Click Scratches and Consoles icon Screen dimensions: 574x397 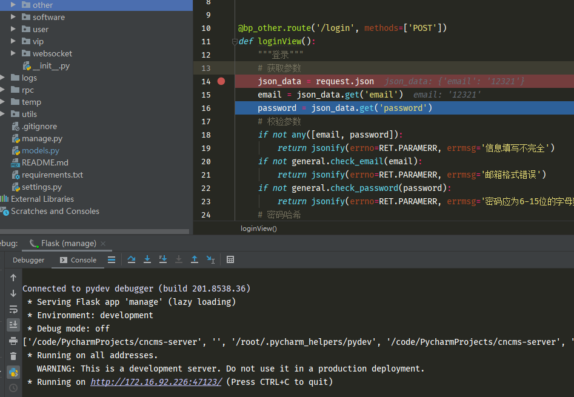coord(4,211)
